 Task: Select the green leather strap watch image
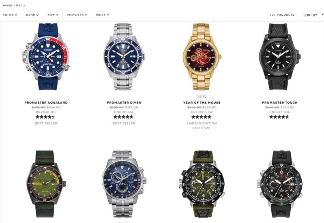[46, 184]
